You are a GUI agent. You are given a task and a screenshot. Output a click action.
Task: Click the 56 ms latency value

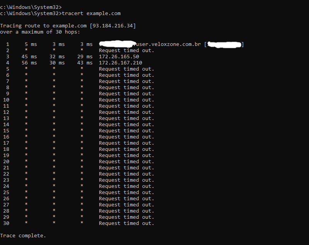[29, 63]
